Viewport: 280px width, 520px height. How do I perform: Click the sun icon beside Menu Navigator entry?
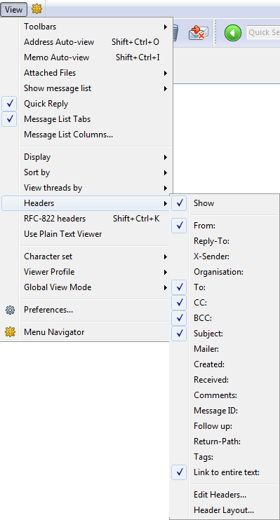coord(10,332)
